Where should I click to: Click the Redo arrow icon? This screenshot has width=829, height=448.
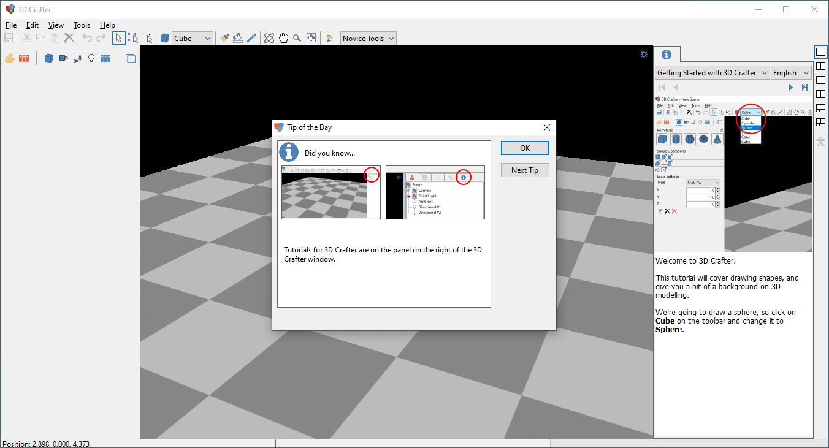(101, 38)
